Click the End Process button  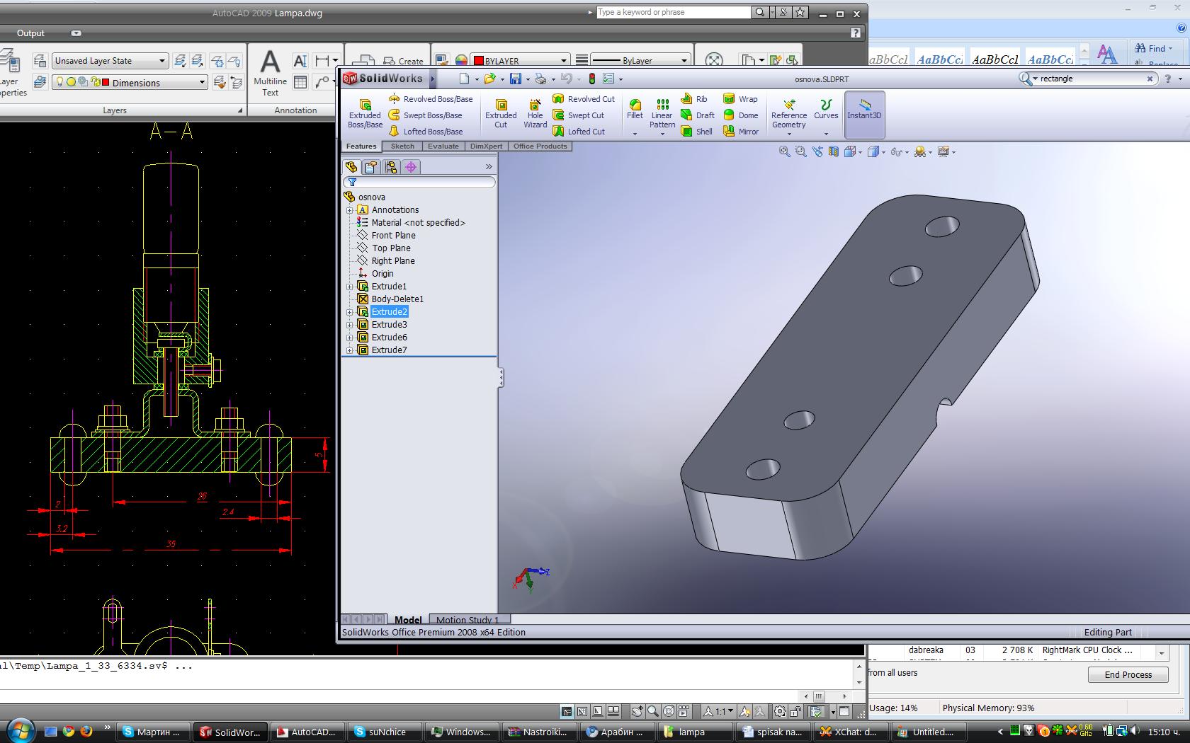[x=1128, y=674]
